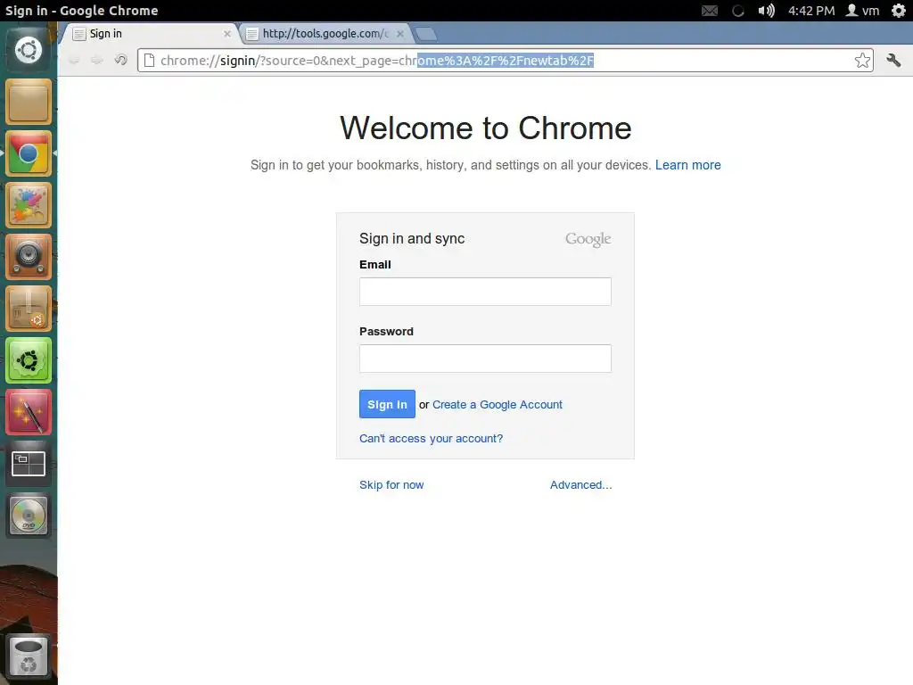913x685 pixels.
Task: Open the mail envelope indicator in top panel
Action: tap(709, 11)
